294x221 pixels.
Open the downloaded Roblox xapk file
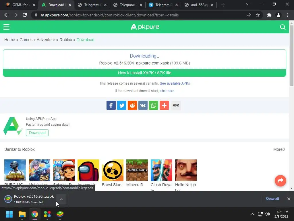coord(30,199)
